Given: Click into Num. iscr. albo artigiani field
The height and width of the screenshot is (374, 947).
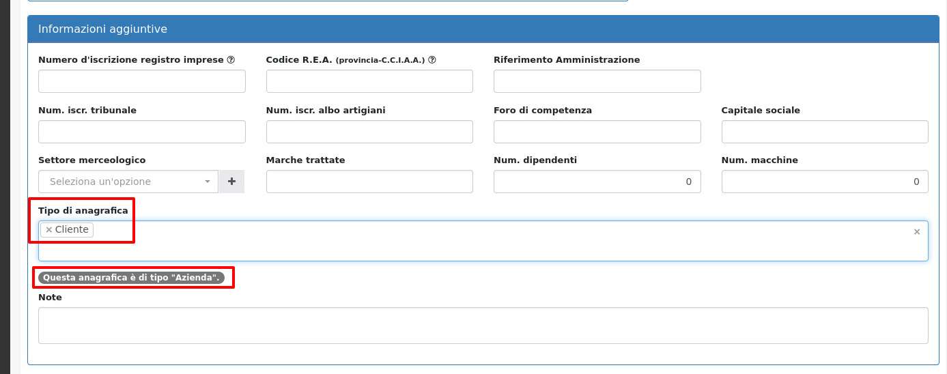Looking at the screenshot, I should click(369, 132).
